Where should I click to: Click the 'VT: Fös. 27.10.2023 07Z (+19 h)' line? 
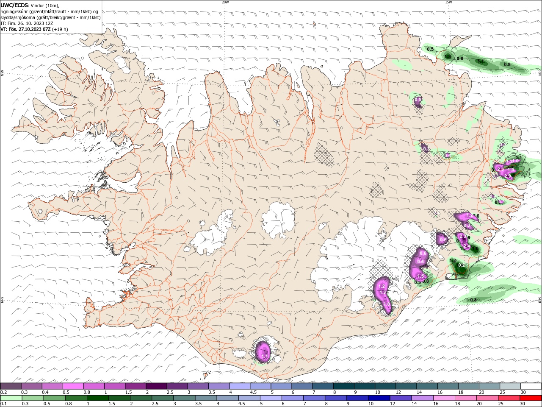34,29
